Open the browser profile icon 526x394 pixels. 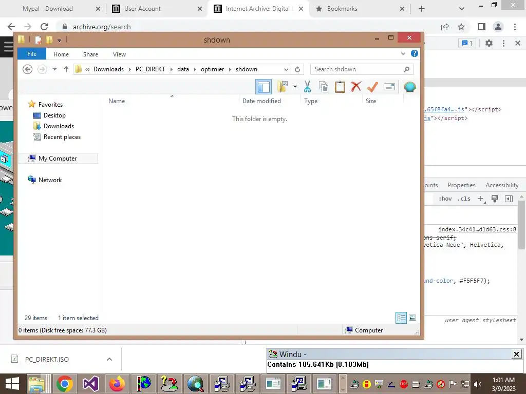(x=498, y=27)
